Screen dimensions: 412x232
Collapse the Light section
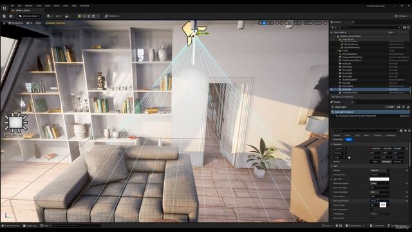(332, 166)
